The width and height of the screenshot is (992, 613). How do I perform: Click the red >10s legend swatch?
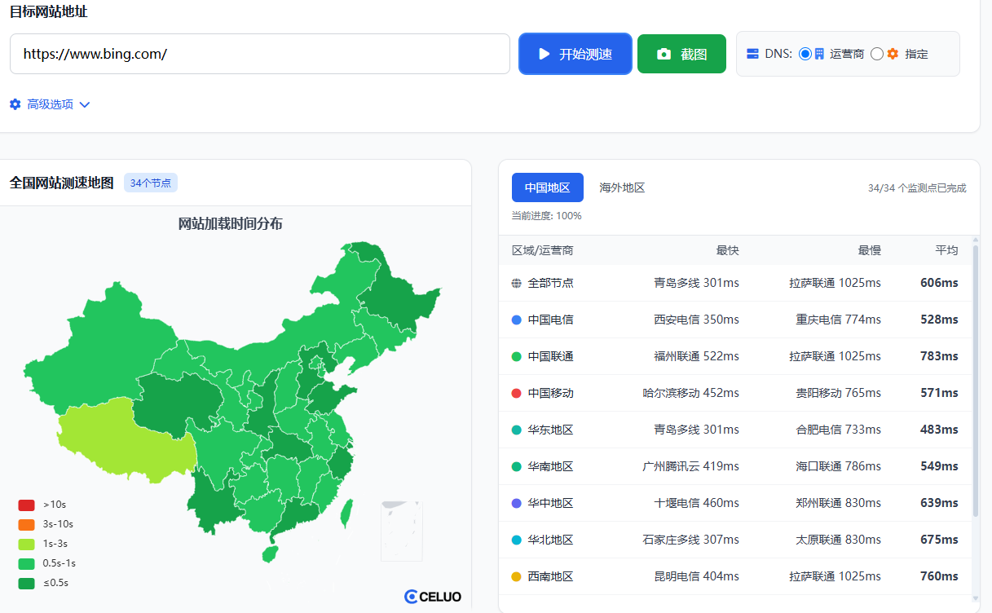[26, 505]
